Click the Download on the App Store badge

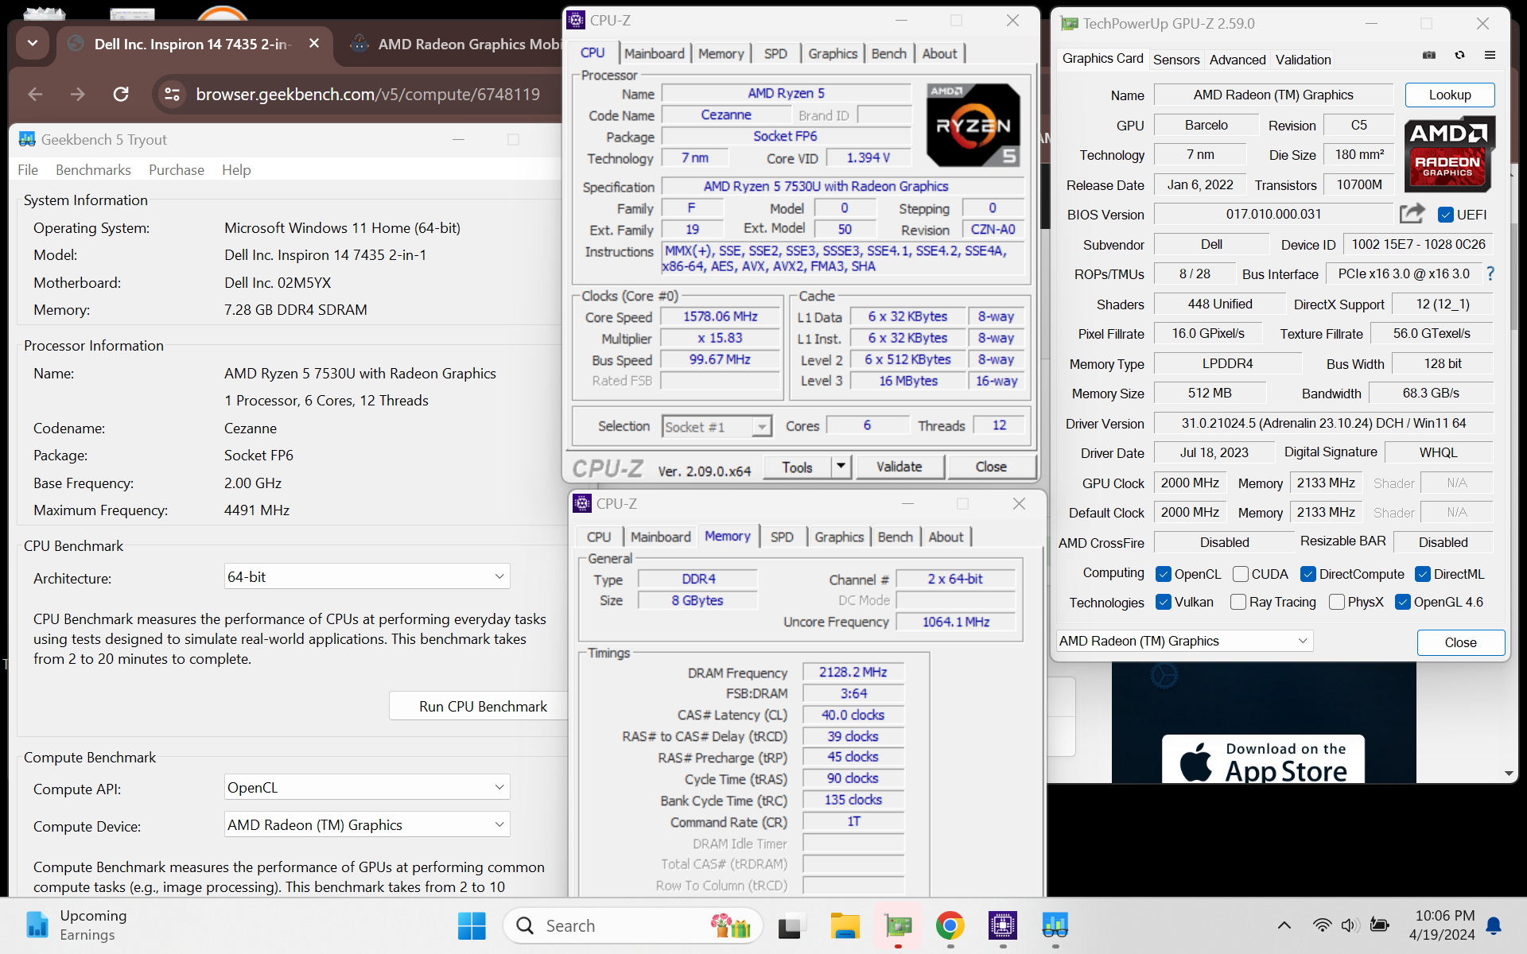[x=1263, y=759]
